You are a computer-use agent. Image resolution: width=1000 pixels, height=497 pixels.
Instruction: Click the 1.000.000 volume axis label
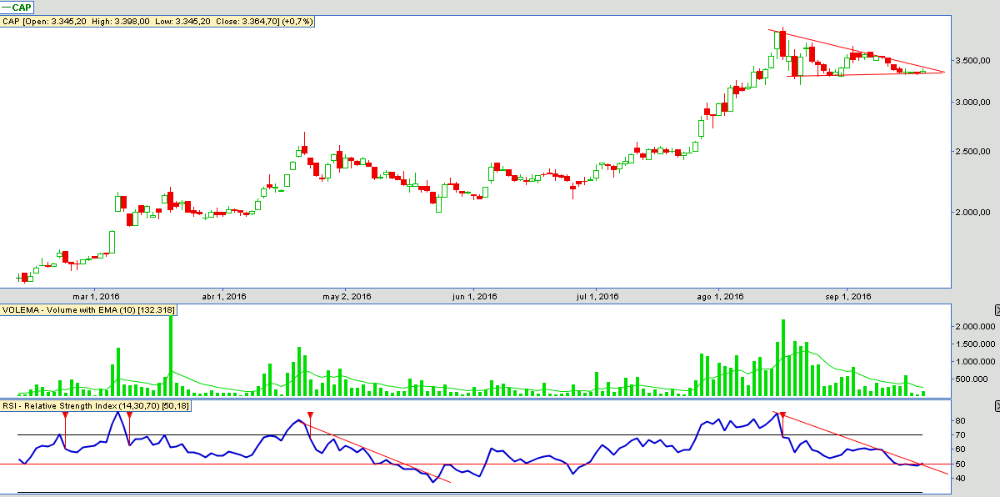[x=974, y=362]
